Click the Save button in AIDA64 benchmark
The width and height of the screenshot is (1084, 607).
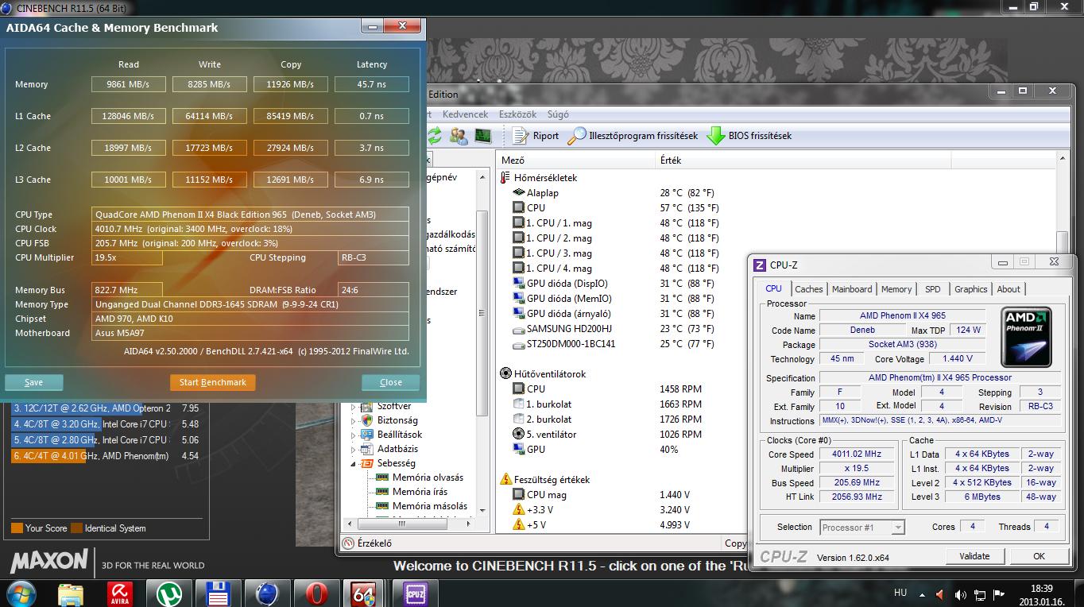point(33,382)
